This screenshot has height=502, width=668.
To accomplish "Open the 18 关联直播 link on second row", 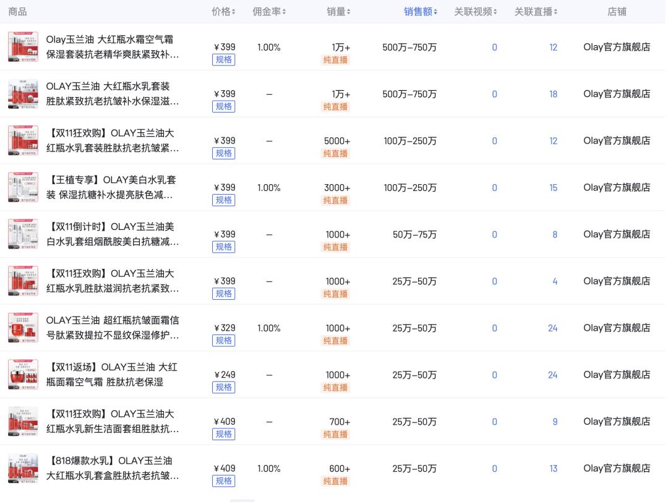I will point(553,94).
